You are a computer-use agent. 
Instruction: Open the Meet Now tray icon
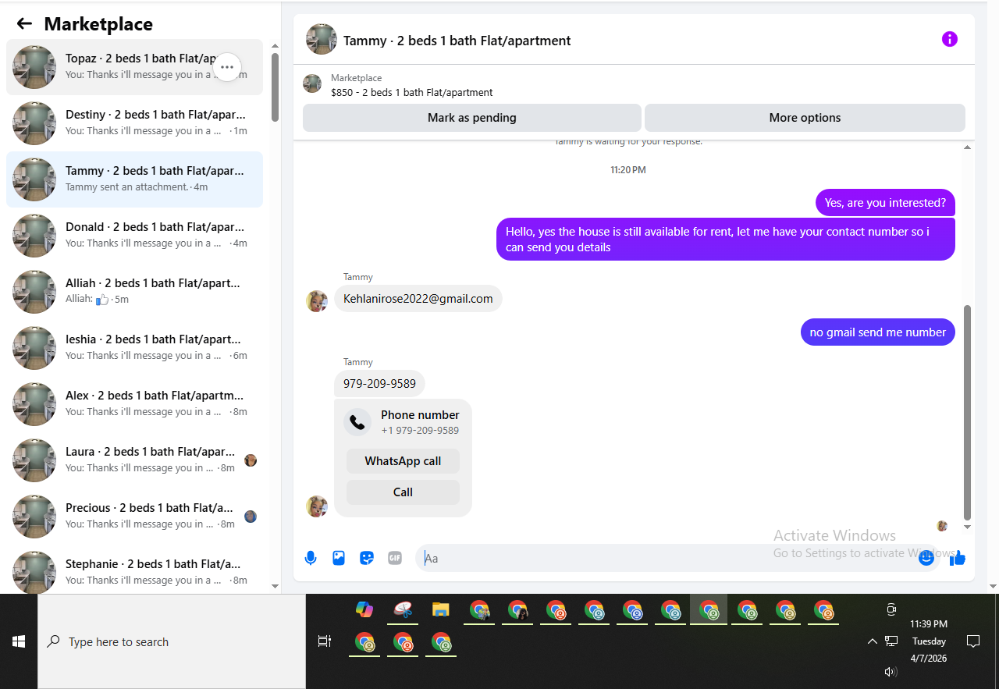(x=891, y=609)
